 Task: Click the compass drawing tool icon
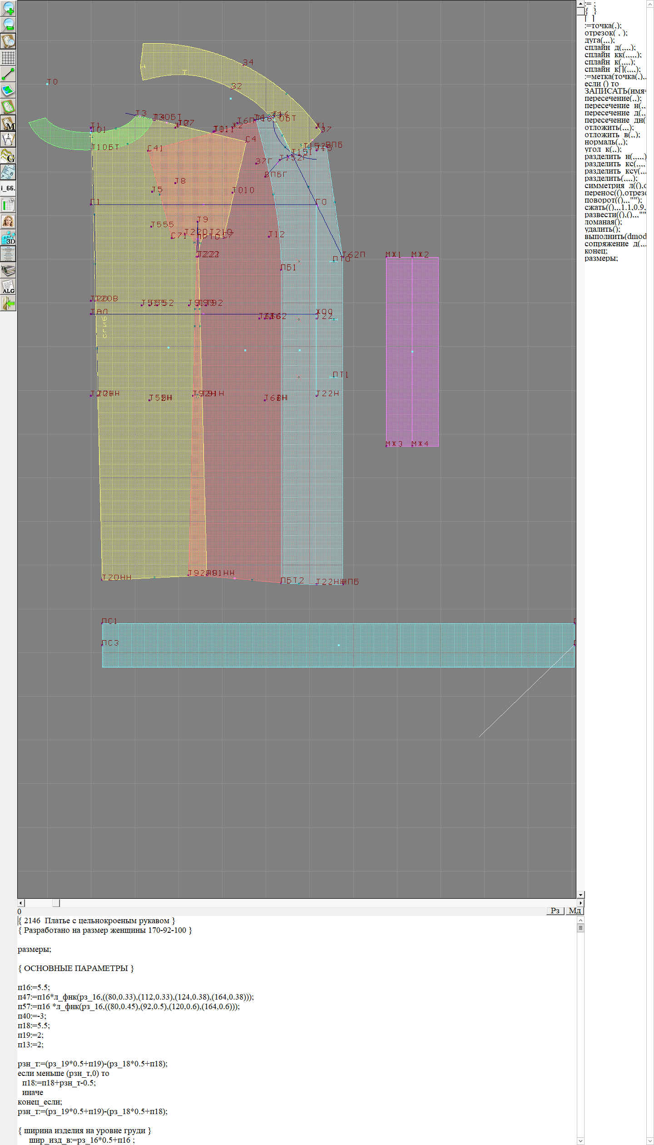8,139
